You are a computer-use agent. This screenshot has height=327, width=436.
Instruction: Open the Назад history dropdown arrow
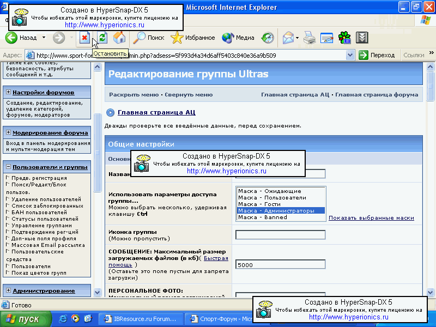pyautogui.click(x=44, y=38)
